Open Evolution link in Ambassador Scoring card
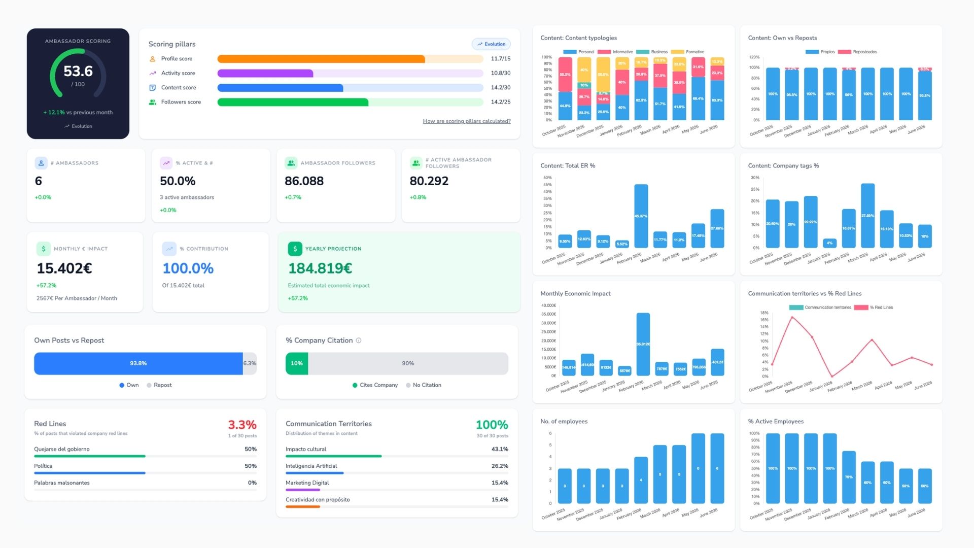 (x=78, y=126)
